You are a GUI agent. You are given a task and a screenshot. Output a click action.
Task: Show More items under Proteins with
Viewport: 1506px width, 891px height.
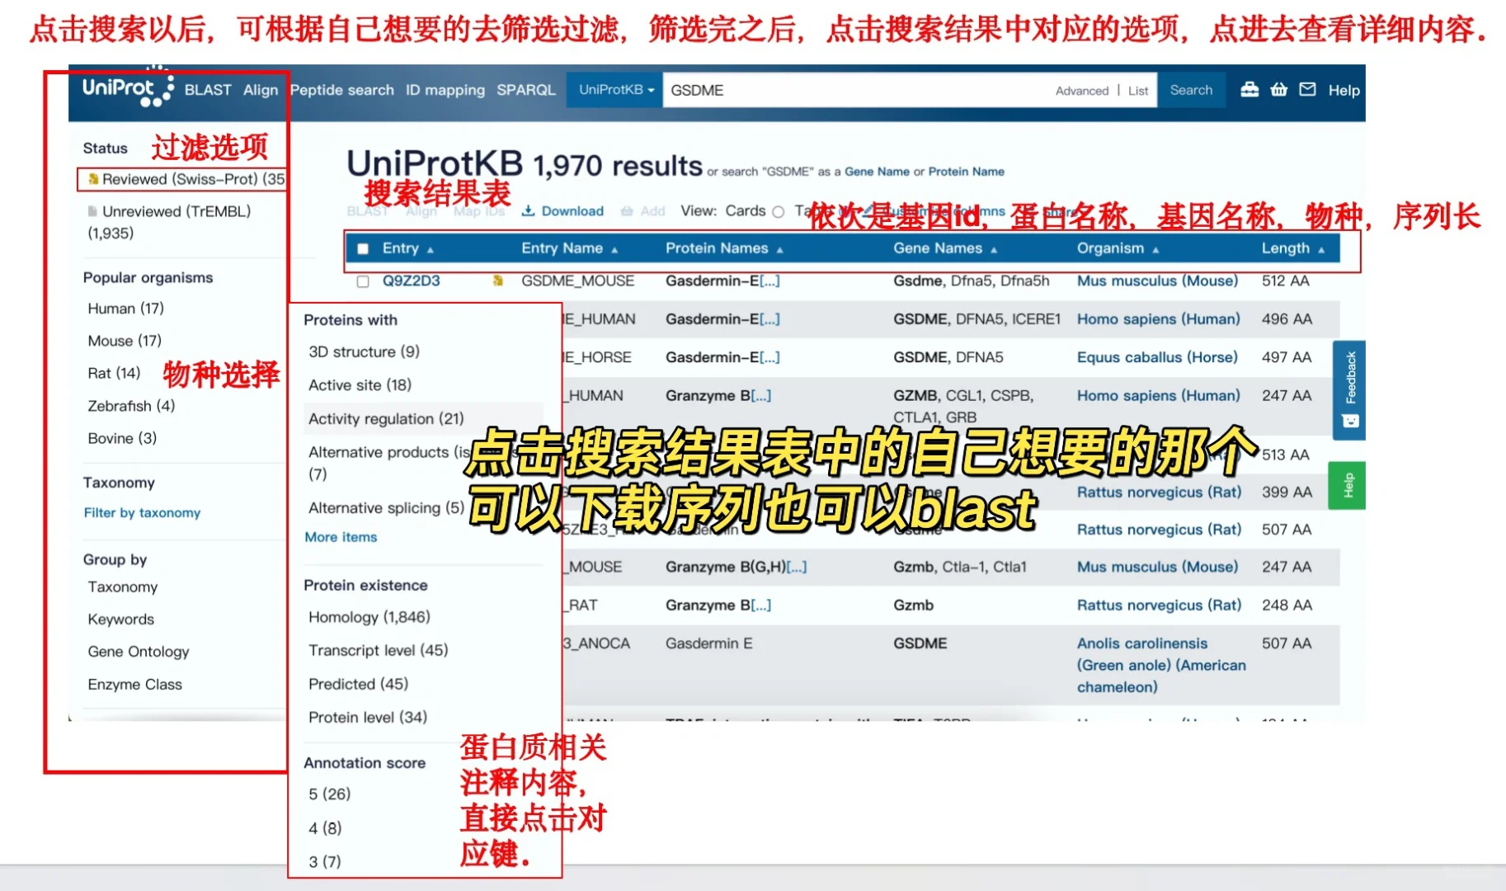(341, 537)
